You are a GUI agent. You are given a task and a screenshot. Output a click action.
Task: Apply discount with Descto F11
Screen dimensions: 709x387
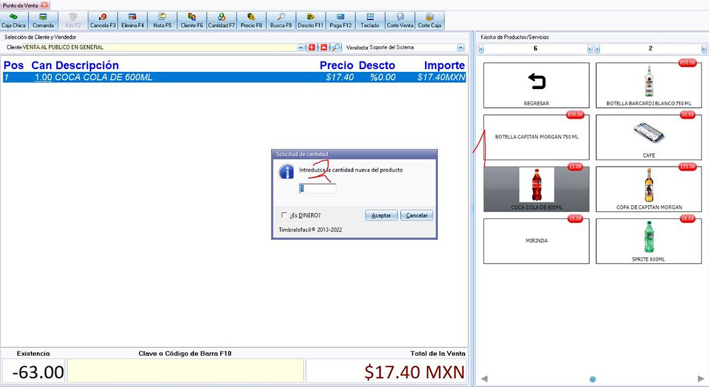click(x=310, y=21)
